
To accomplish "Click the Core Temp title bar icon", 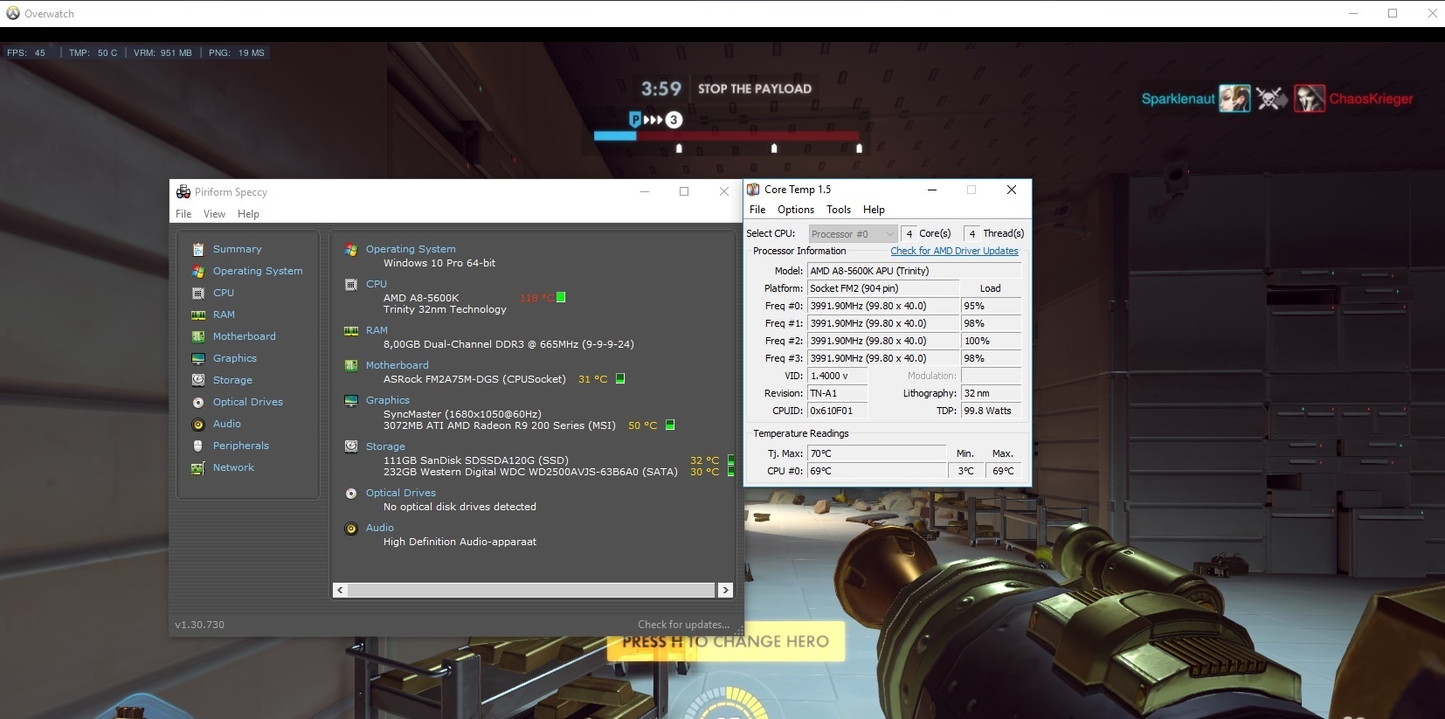I will tap(753, 190).
